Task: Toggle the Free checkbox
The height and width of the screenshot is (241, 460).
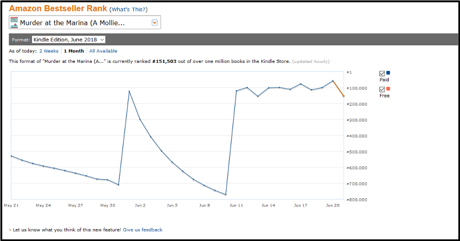Action: pos(382,89)
